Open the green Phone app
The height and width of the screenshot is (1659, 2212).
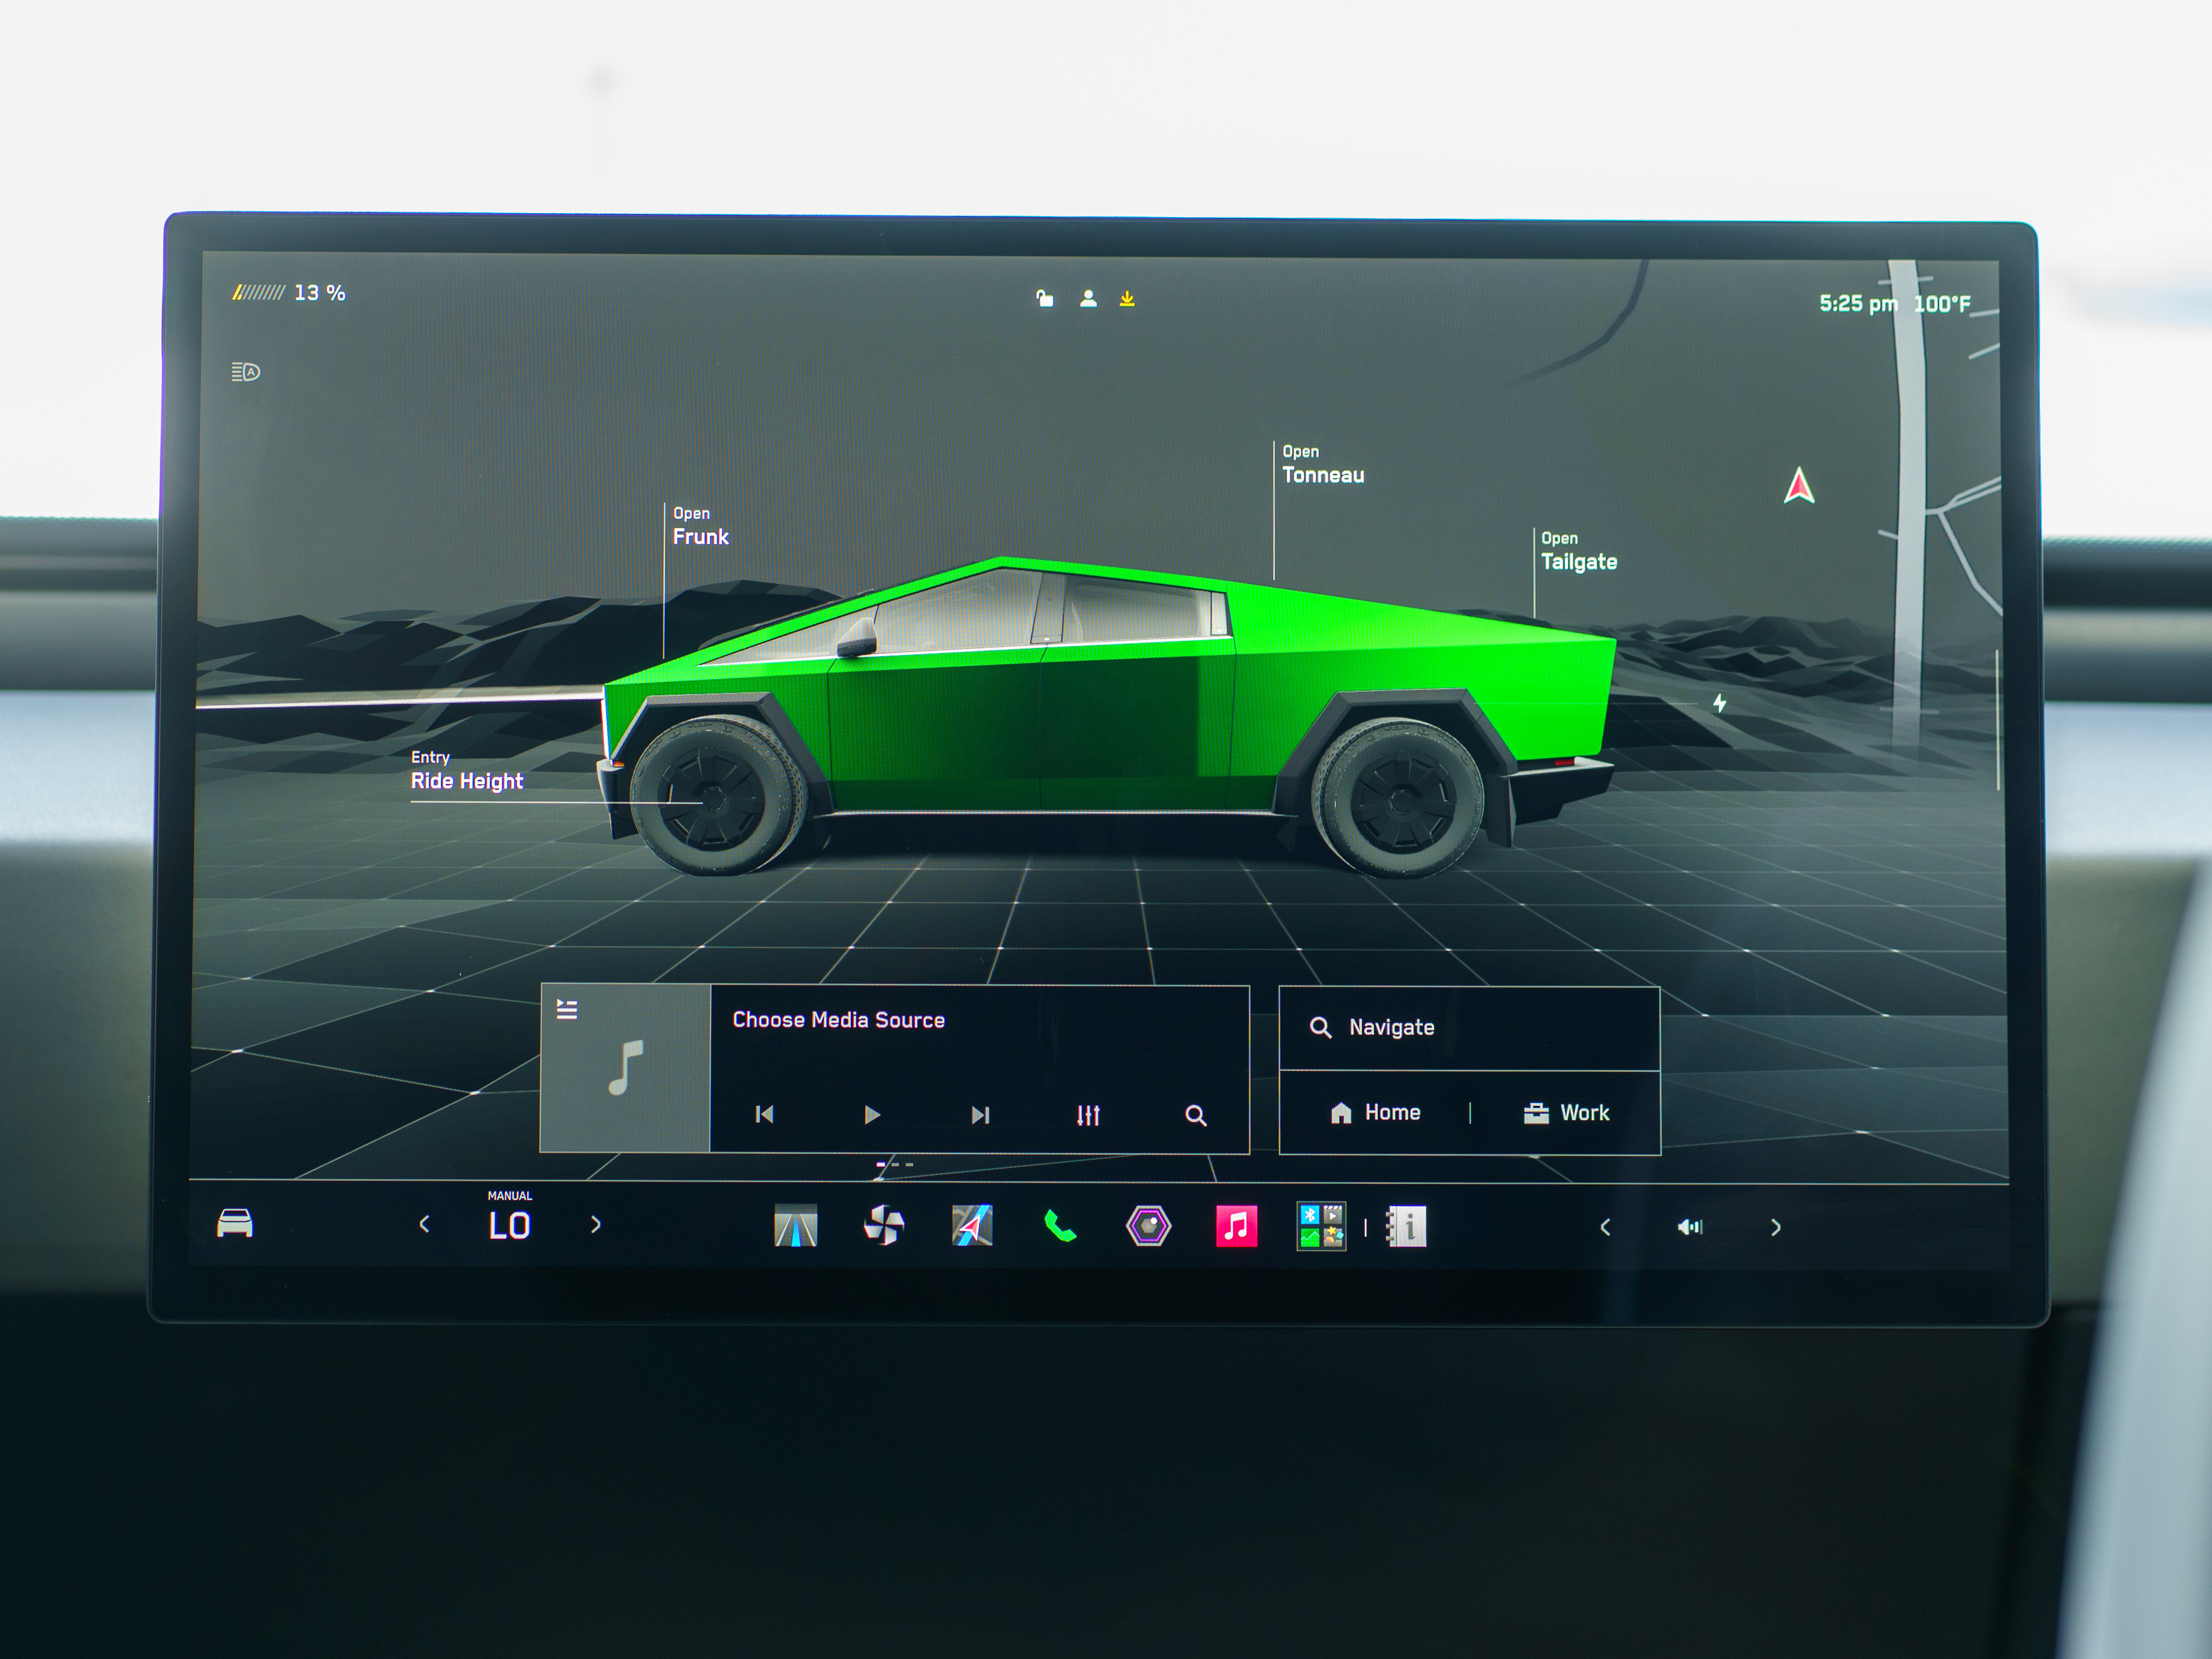(x=1060, y=1226)
